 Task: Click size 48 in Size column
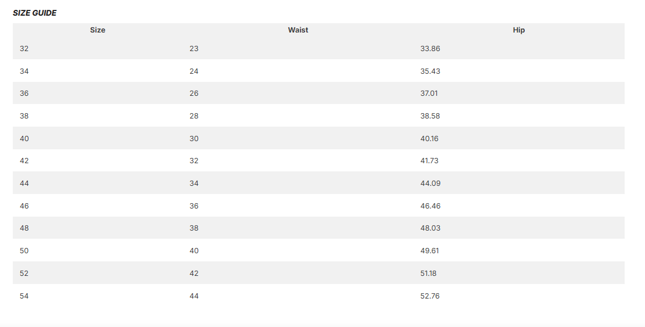[24, 228]
